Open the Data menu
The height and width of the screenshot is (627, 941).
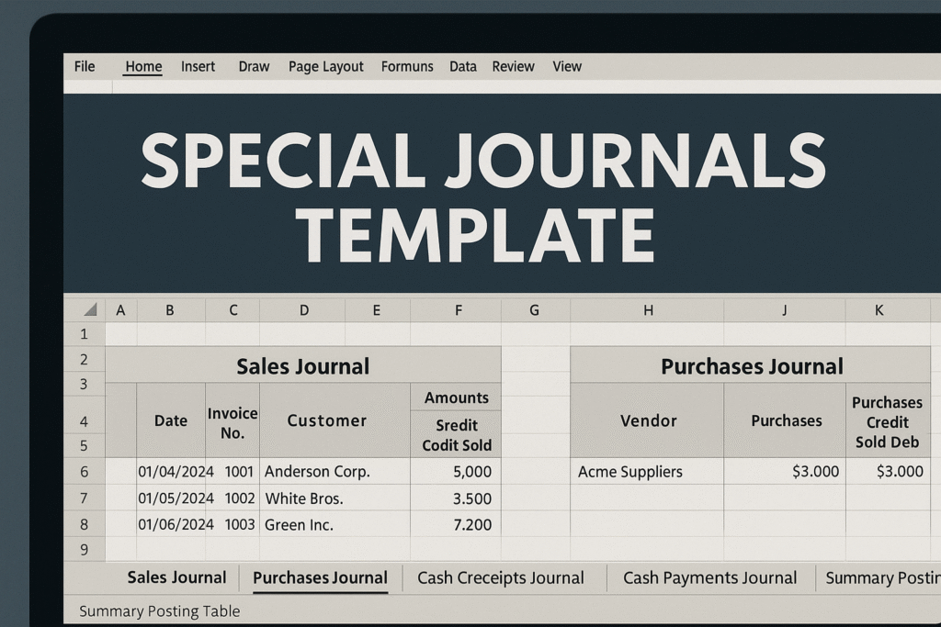[x=462, y=66]
